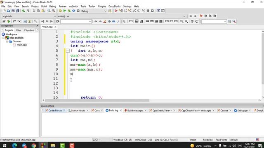This screenshot has height=148, width=264.
Task: Select the Search results tab
Action: (x=78, y=111)
